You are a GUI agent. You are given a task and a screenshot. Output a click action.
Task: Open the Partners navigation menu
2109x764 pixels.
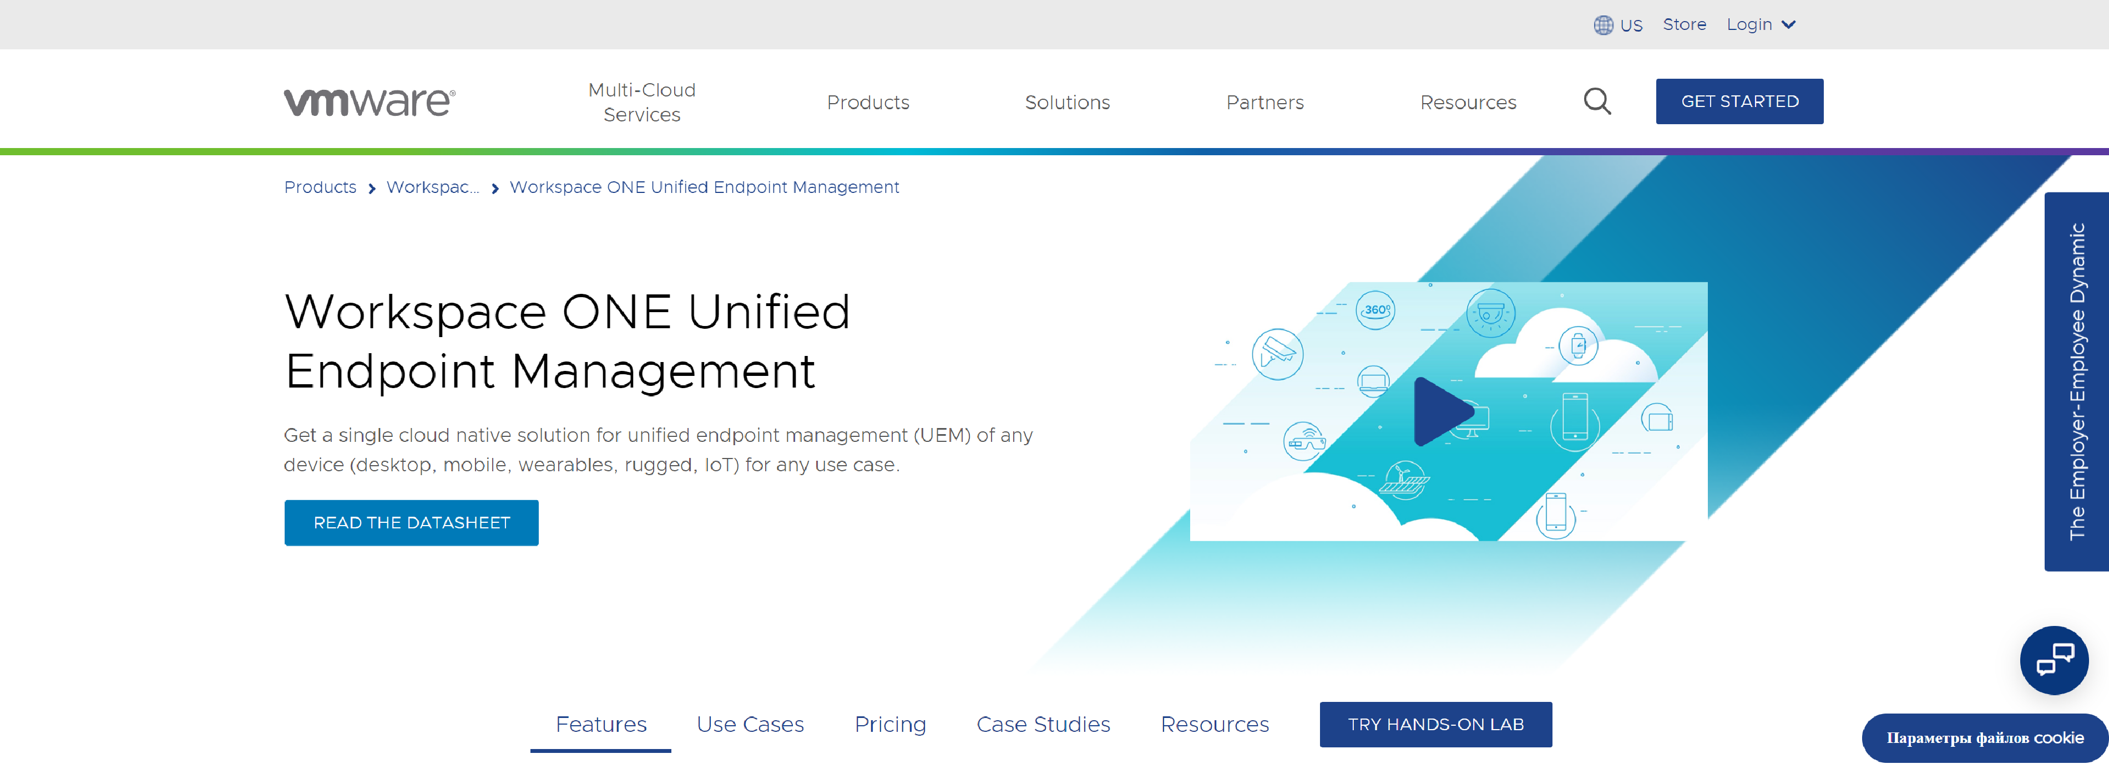click(x=1264, y=102)
